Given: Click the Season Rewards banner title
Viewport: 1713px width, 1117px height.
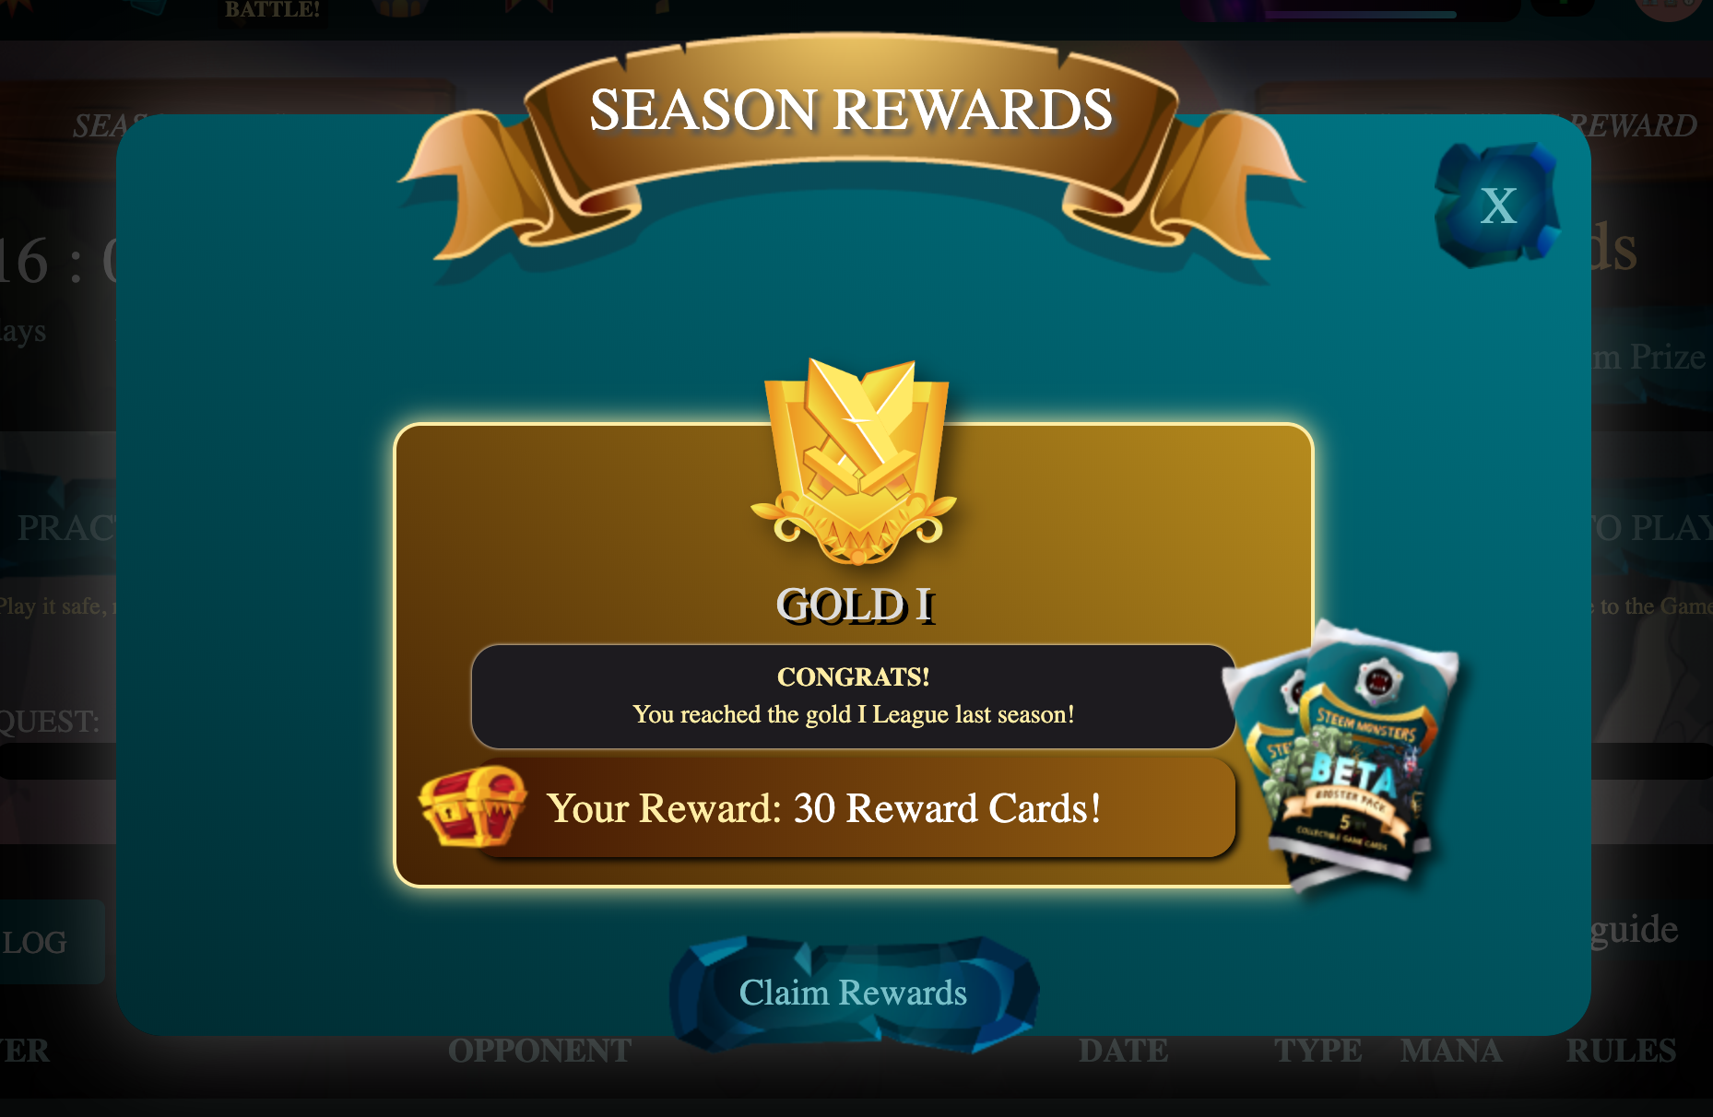Looking at the screenshot, I should tap(851, 110).
